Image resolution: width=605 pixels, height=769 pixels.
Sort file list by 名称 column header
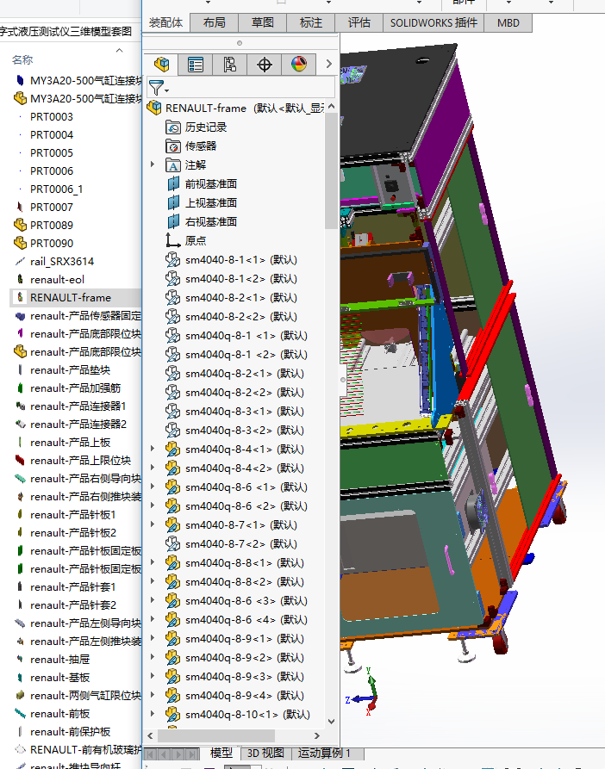point(22,59)
